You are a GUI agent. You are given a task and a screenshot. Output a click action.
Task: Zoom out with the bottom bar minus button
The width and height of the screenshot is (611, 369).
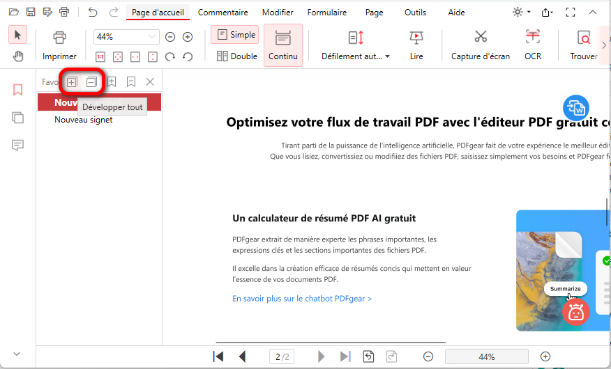(428, 356)
